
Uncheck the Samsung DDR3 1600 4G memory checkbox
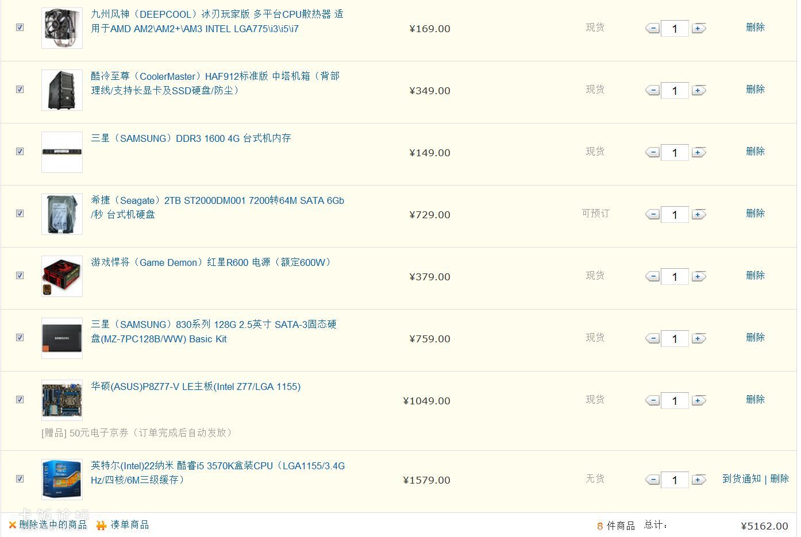(x=20, y=151)
